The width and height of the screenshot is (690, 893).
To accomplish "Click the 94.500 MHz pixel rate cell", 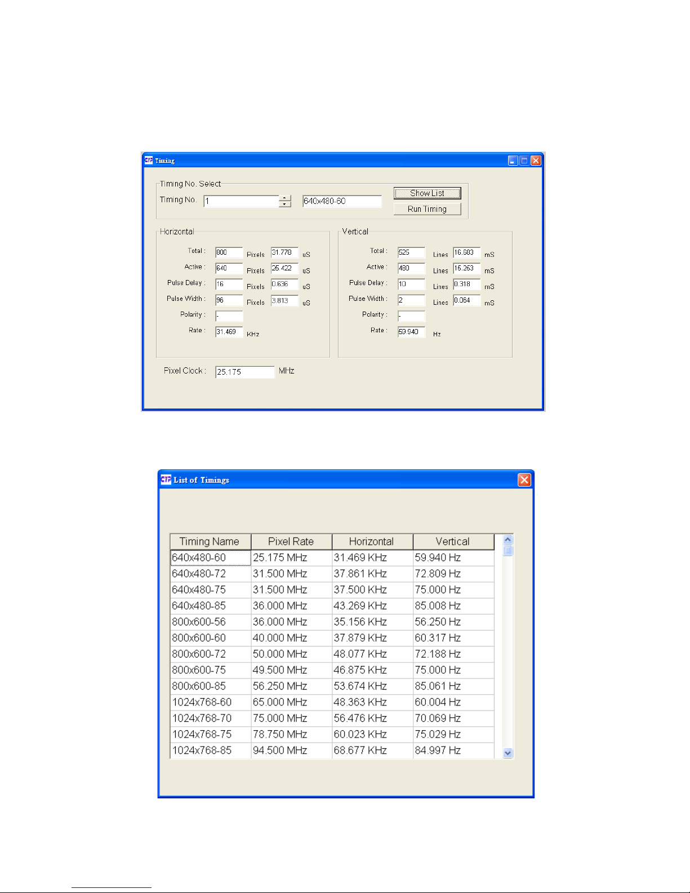I will click(x=292, y=750).
